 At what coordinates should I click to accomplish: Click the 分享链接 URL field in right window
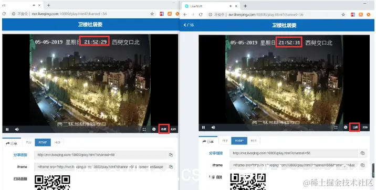pos(294,153)
